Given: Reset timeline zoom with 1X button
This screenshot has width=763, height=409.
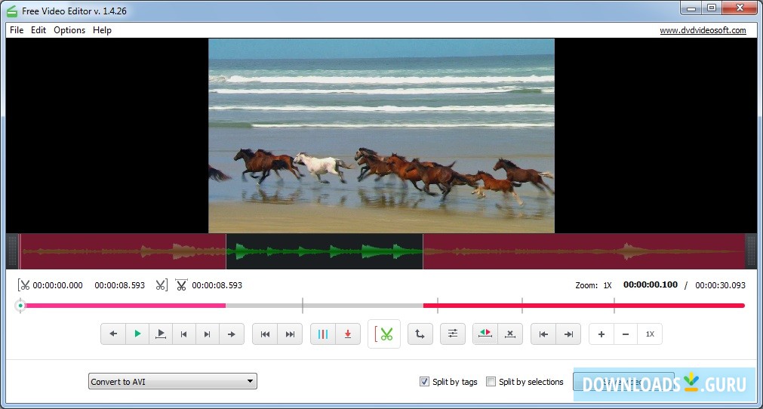Looking at the screenshot, I should (x=650, y=334).
